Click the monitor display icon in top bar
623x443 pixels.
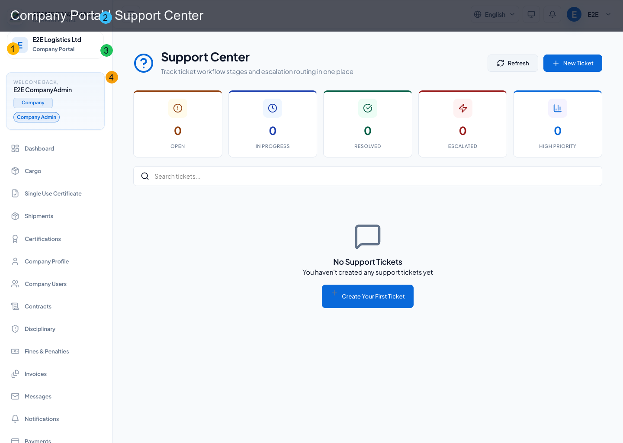coord(531,14)
